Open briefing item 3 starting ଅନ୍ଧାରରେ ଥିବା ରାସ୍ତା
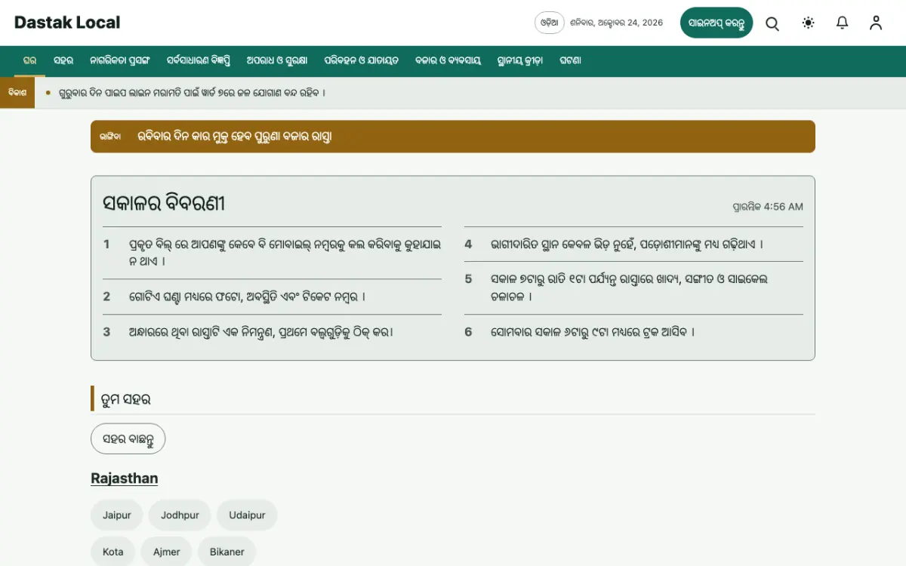Viewport: 906px width, 566px height. tap(261, 331)
